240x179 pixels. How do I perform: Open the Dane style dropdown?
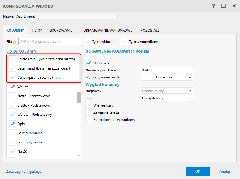click(167, 98)
